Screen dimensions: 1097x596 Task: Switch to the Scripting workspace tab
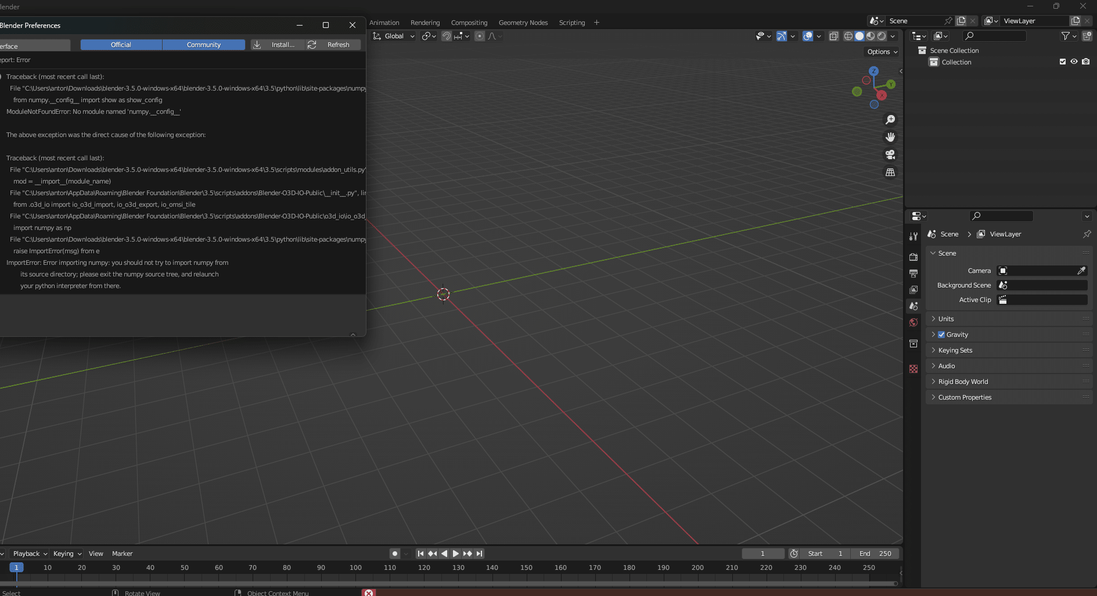click(571, 23)
